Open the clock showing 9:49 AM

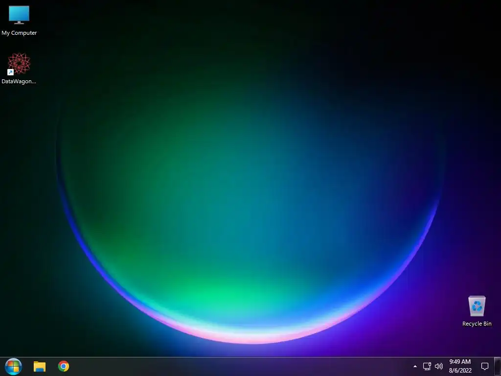point(460,362)
